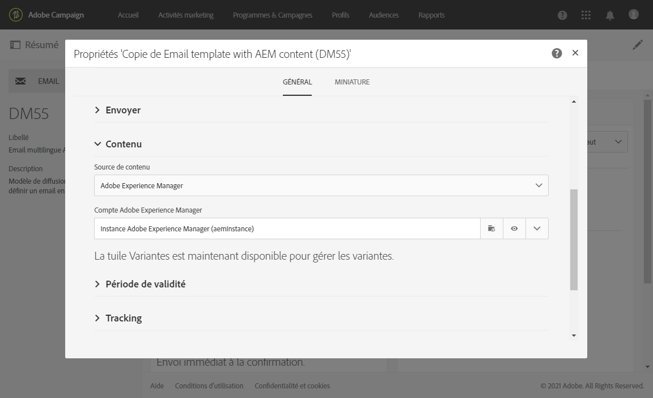Click the envelope EMAIL icon

pos(20,81)
